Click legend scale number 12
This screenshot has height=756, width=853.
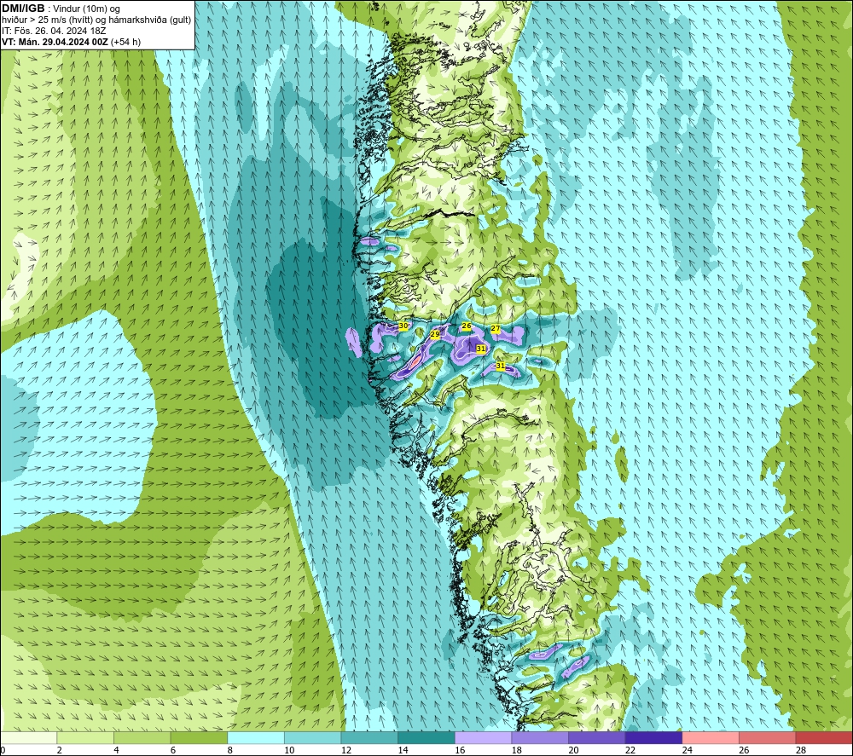[x=346, y=750]
